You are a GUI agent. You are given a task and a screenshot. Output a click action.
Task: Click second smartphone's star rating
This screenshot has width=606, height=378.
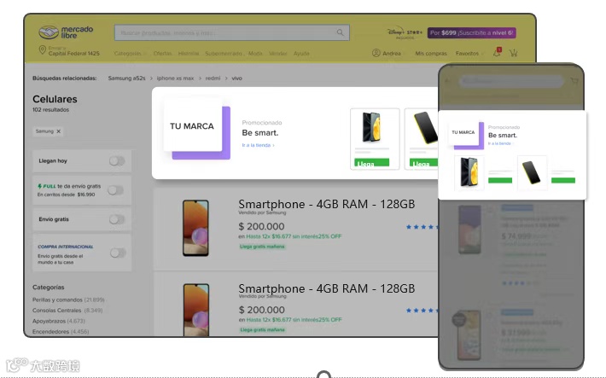point(422,311)
